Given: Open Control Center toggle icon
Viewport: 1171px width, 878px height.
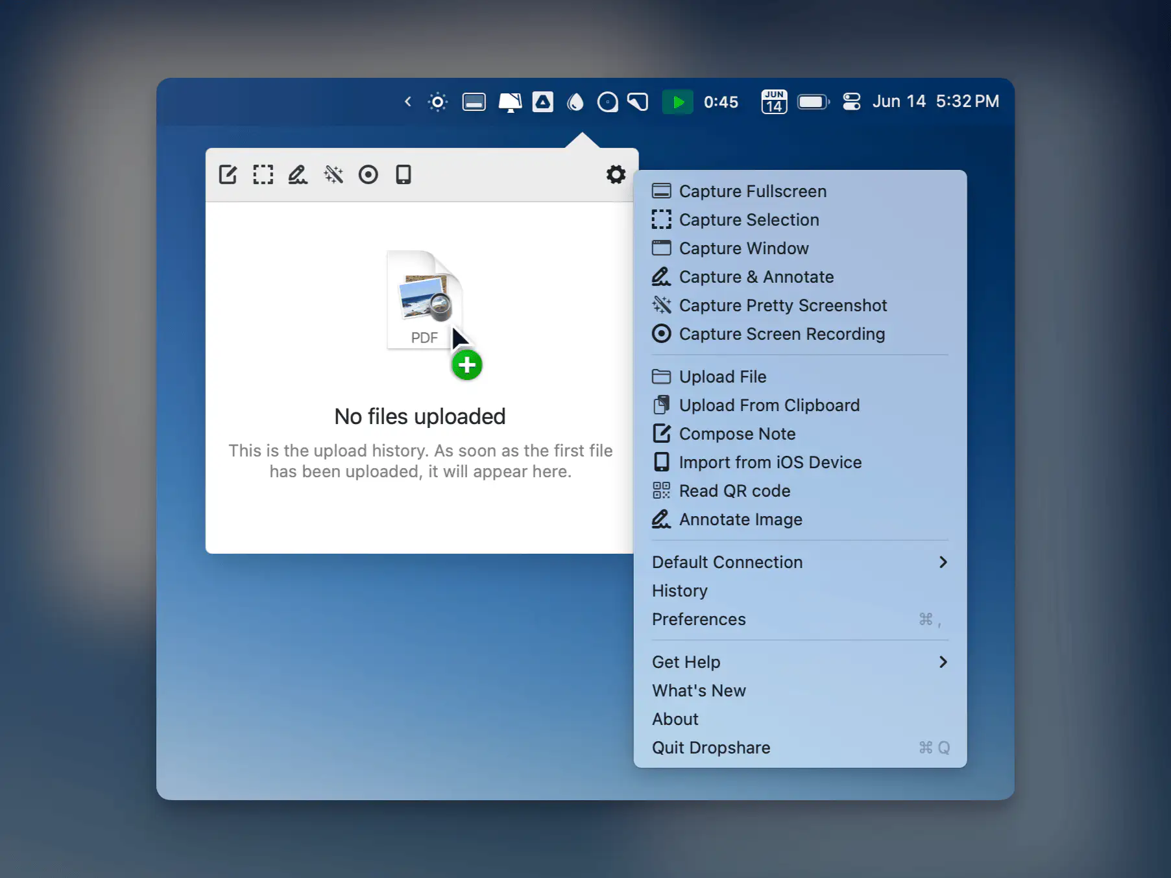Looking at the screenshot, I should click(851, 102).
